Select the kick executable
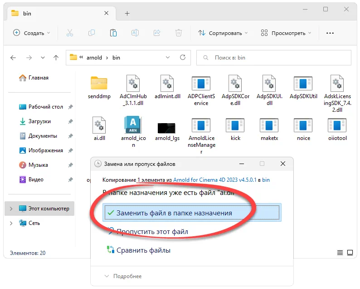Image resolution: width=360 pixels, height=289 pixels. (x=235, y=130)
